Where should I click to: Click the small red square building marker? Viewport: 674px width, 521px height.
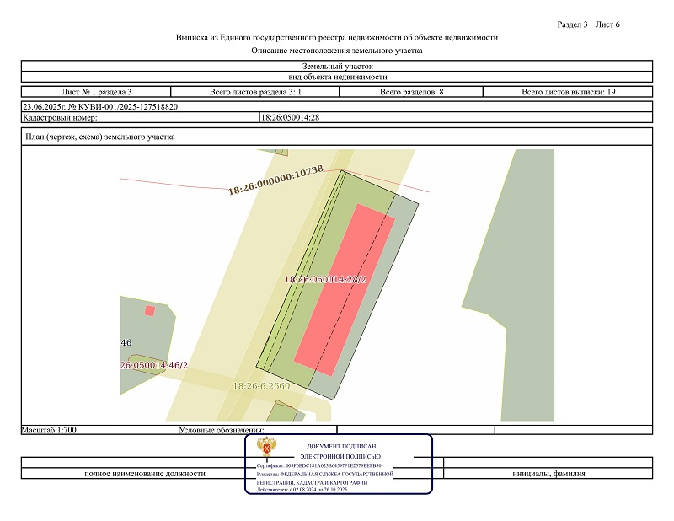150,310
